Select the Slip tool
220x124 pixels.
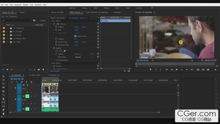(3, 102)
